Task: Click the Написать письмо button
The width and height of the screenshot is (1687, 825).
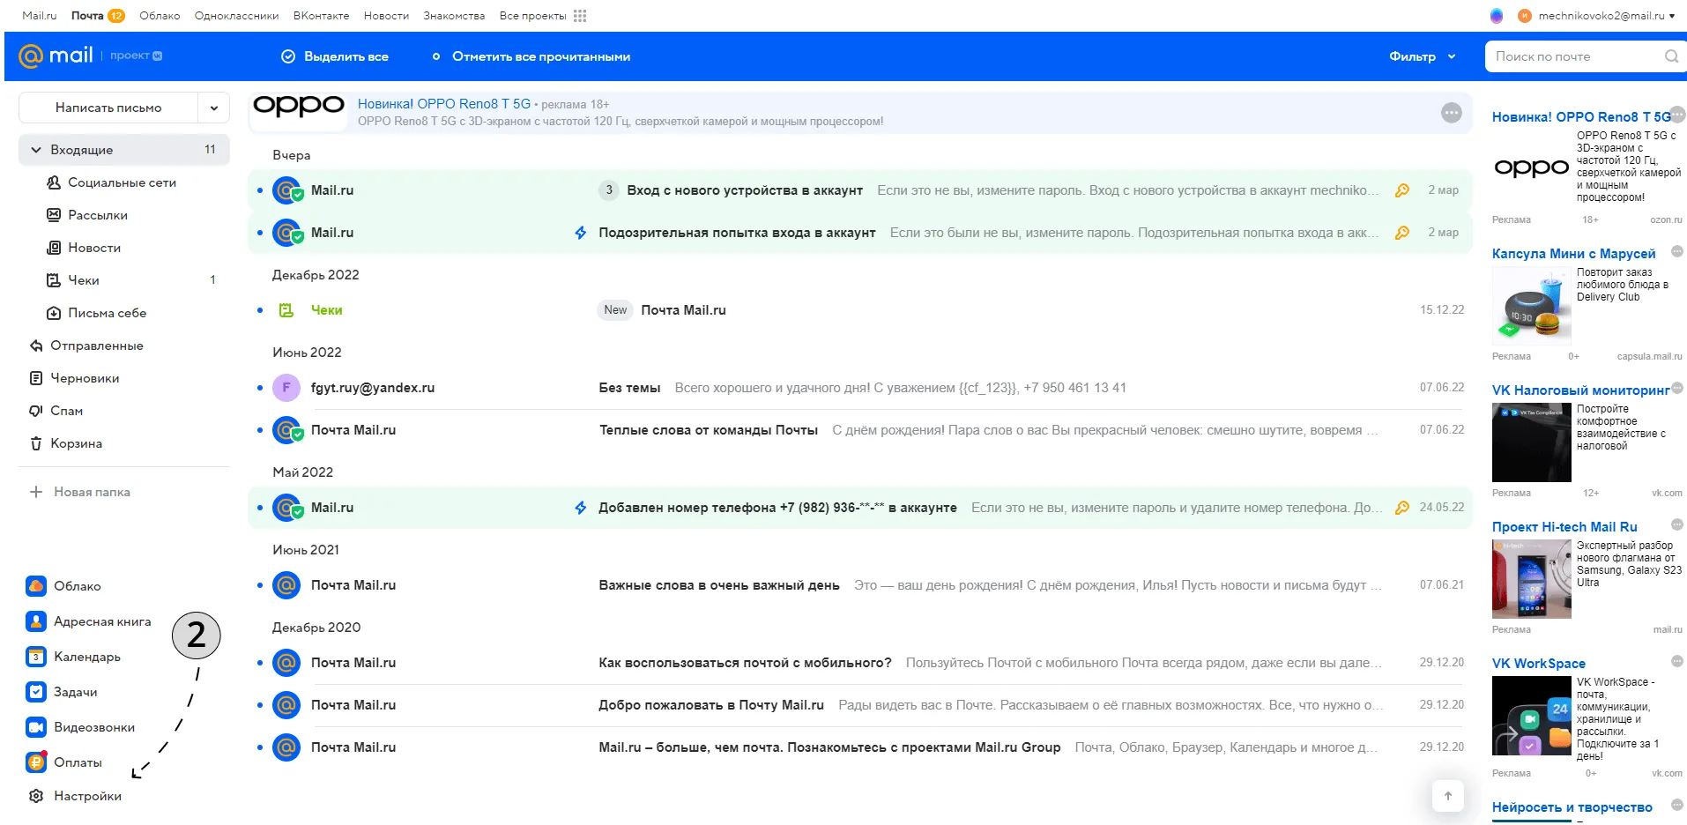Action: (x=108, y=108)
